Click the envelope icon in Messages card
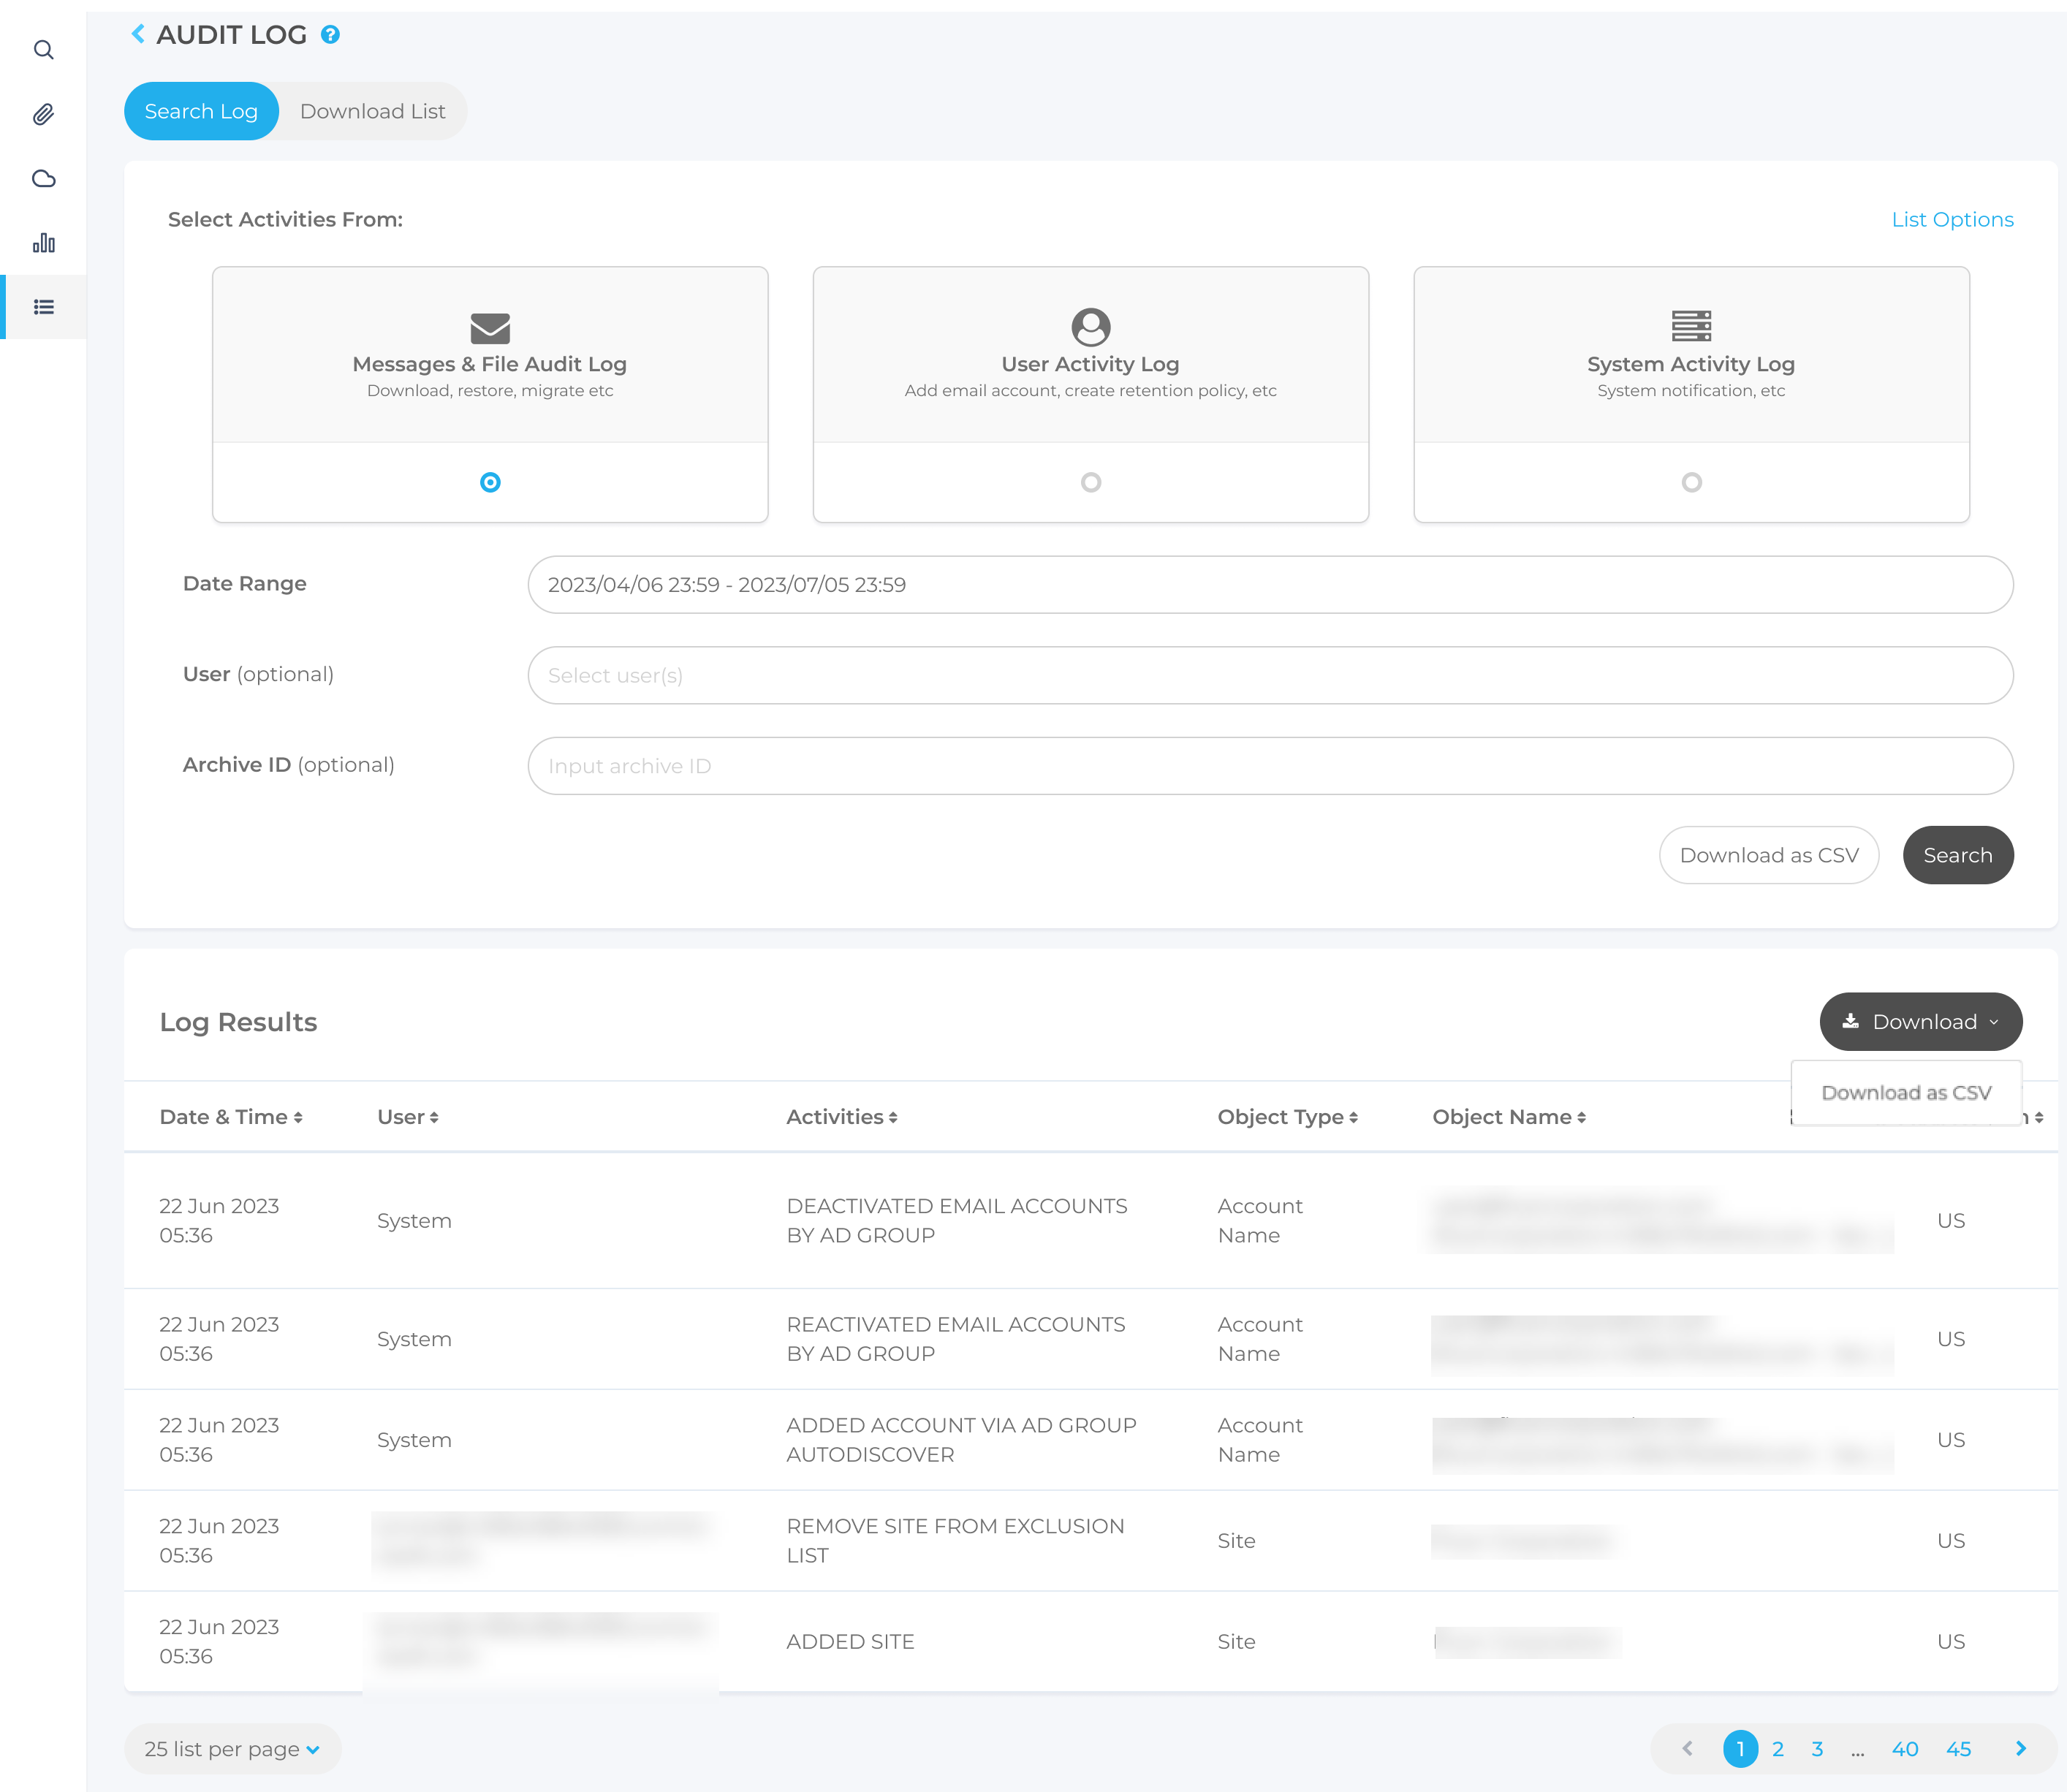The image size is (2067, 1792). point(490,328)
